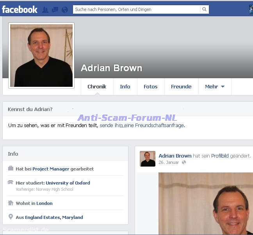Open the large profile picture thumbnail
Viewport: 253px width, 235px height.
[x=41, y=56]
